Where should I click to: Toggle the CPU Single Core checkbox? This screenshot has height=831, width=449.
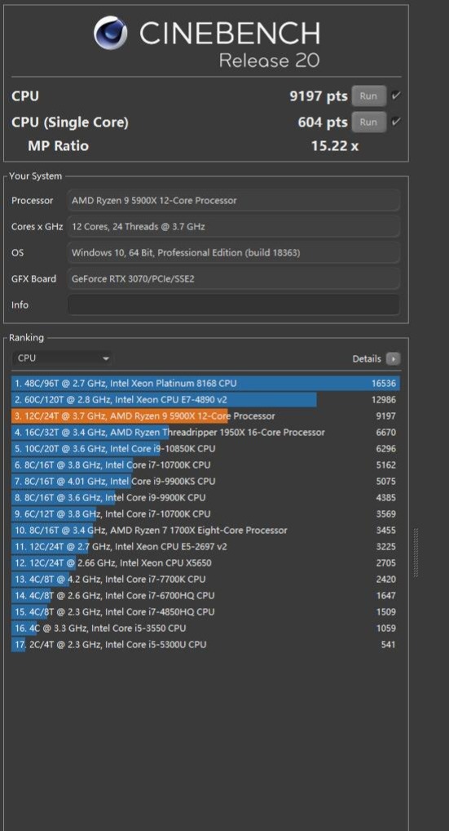pos(396,122)
